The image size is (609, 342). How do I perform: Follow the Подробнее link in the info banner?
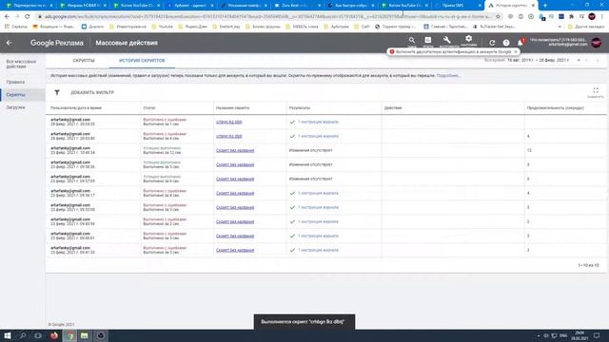click(x=448, y=76)
